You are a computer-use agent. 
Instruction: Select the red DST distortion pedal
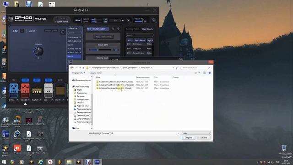point(25,90)
